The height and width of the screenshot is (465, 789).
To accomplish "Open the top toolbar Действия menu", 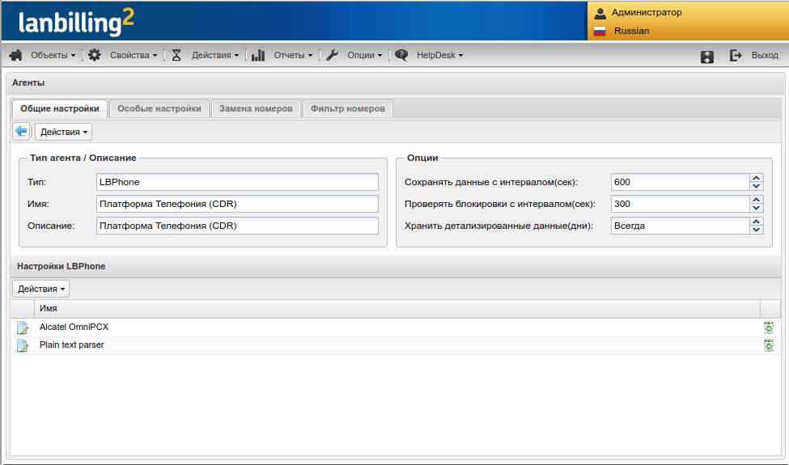I will (215, 55).
